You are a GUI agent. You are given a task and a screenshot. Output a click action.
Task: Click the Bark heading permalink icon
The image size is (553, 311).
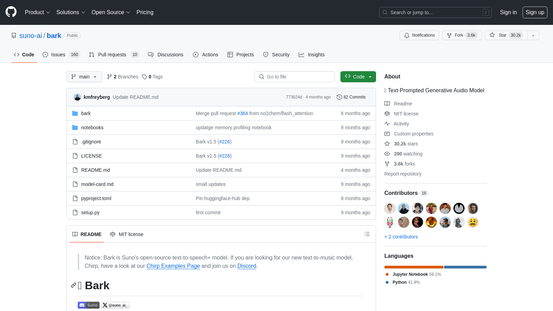74,285
